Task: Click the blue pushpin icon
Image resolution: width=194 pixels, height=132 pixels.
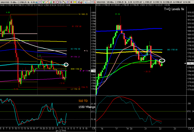Action: (x=85, y=2)
